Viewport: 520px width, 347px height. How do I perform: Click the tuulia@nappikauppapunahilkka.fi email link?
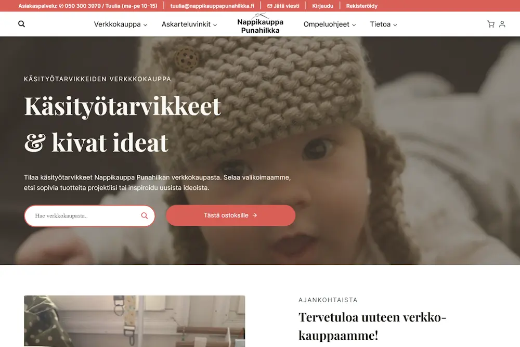(x=212, y=6)
